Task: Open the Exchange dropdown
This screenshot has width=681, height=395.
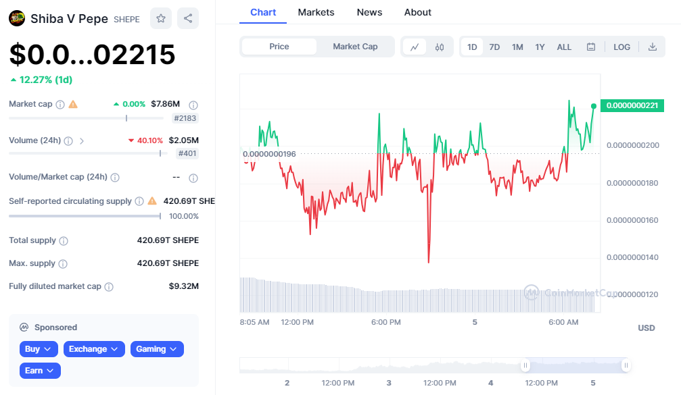Action: point(94,349)
